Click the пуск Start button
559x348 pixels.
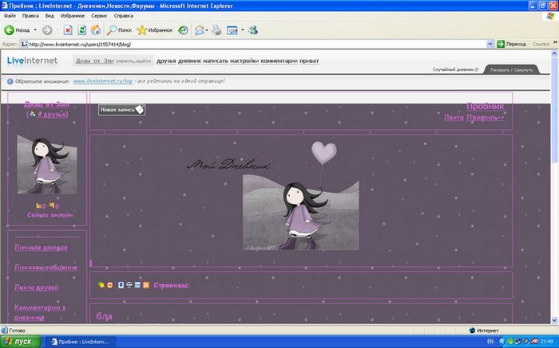21,342
